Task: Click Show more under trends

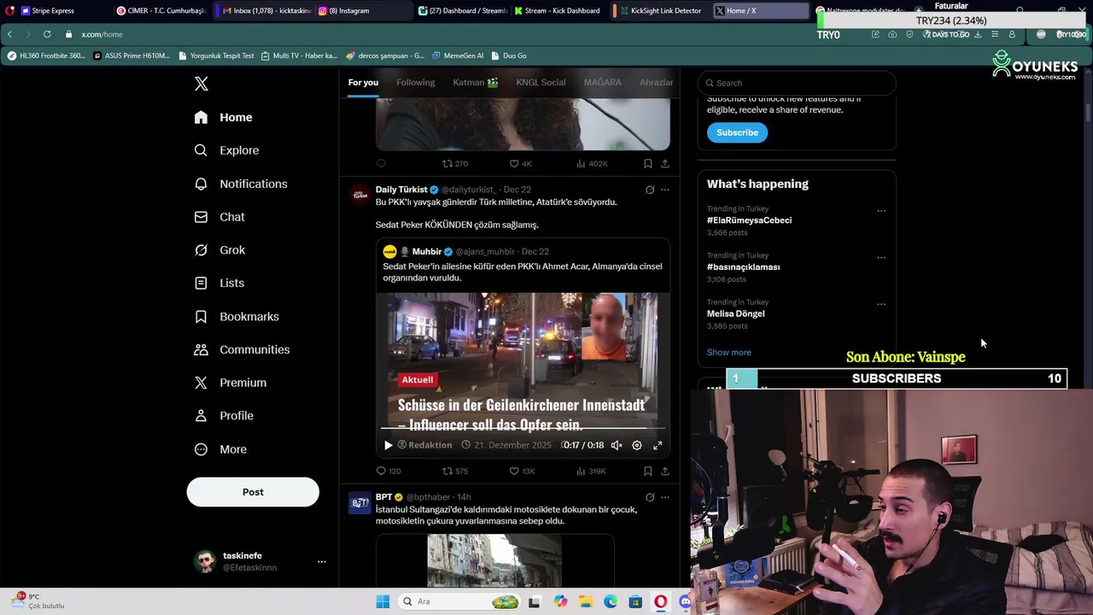Action: click(x=729, y=352)
